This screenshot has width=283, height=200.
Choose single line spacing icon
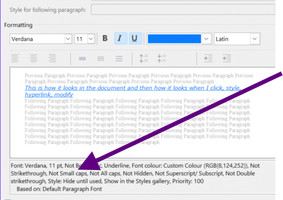82,58
